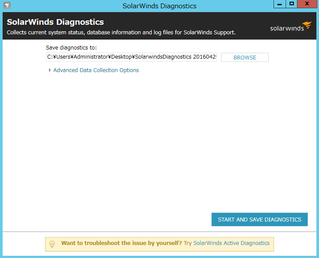Click the SolarWinds app icon in title bar
Image resolution: width=319 pixels, height=258 pixels.
coord(7,5)
